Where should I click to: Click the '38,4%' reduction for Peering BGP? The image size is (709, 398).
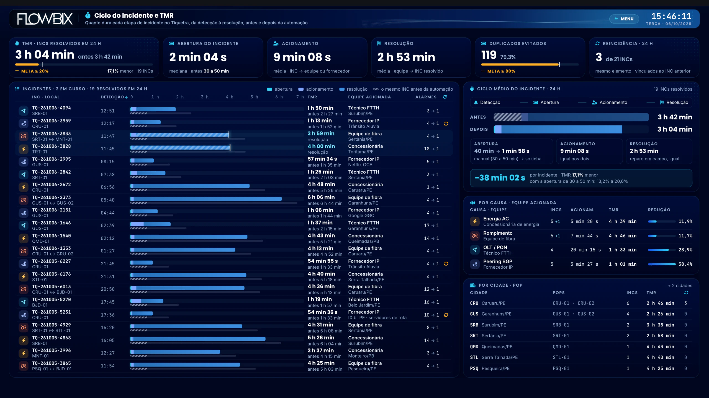pyautogui.click(x=685, y=264)
